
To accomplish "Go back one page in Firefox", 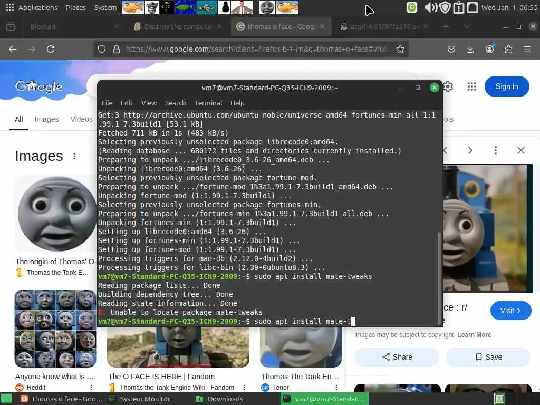I will click(x=13, y=49).
